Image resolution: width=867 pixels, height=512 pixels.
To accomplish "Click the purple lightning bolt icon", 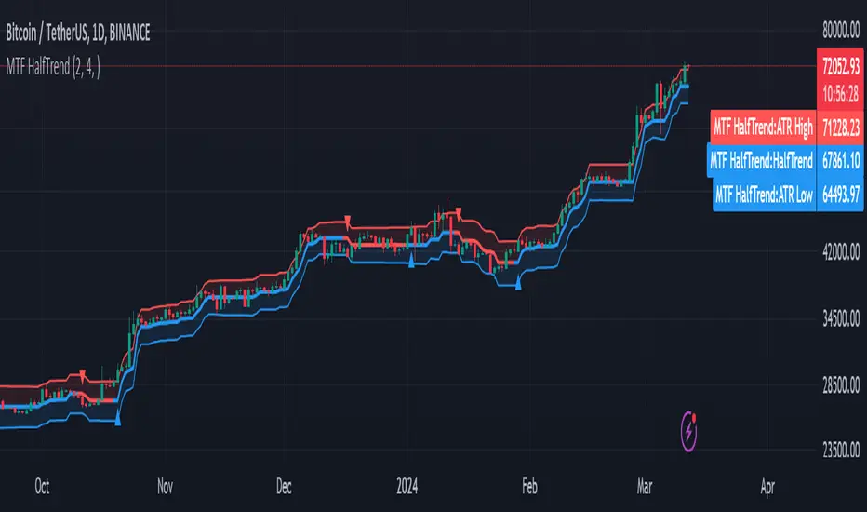I will point(689,431).
